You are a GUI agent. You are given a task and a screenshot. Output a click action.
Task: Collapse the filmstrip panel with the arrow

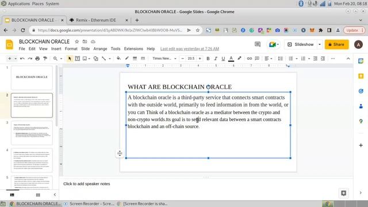(x=55, y=194)
